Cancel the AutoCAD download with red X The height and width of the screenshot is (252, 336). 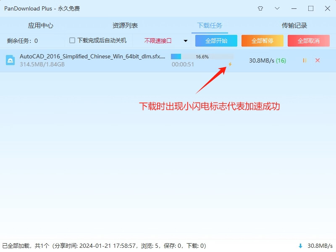[318, 60]
